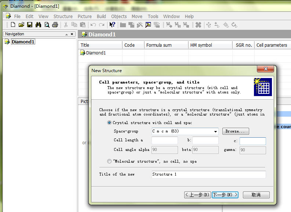Open the Window menu
Viewport: 291px width, 212px height.
pos(171,17)
